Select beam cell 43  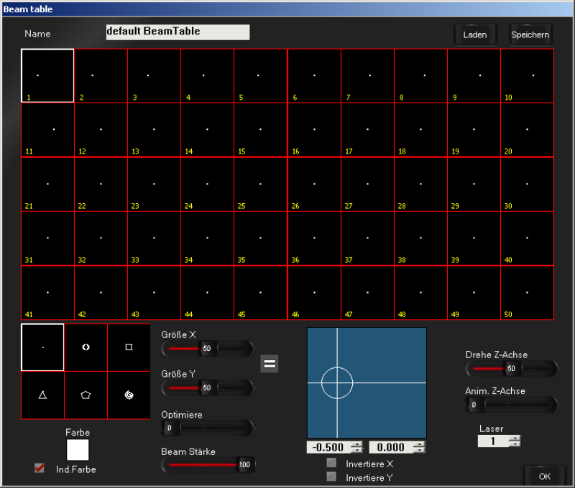point(154,293)
